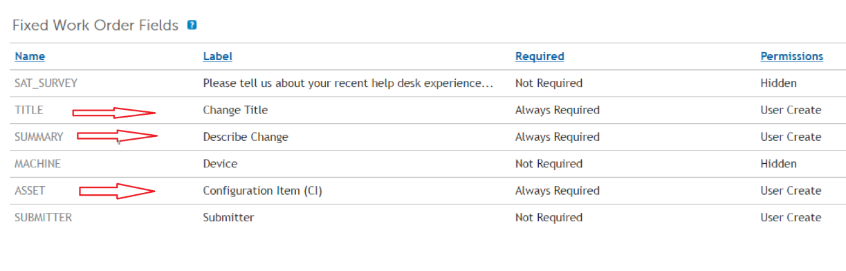
Task: Click Hidden permission in SAT_SURVEY row
Action: 778,84
